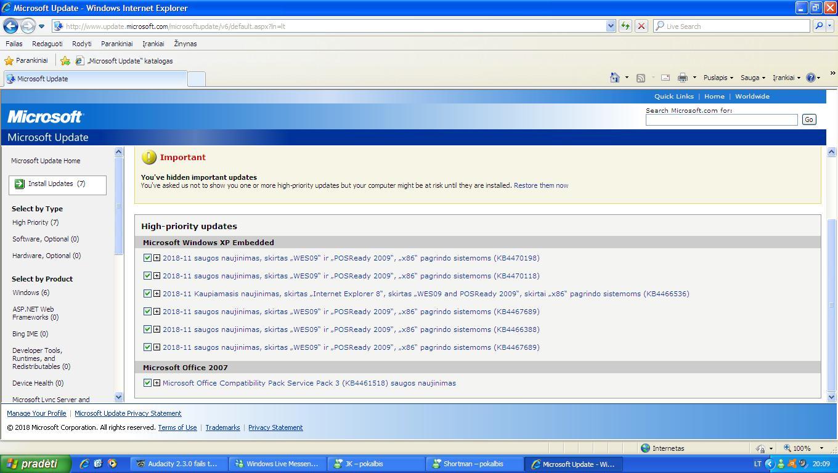Image resolution: width=838 pixels, height=473 pixels.
Task: Uncheck Office Compatibility Pack KB4461518 checkbox
Action: 147,383
